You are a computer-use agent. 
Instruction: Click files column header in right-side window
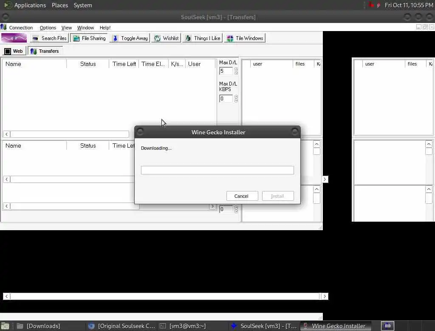[x=415, y=64]
